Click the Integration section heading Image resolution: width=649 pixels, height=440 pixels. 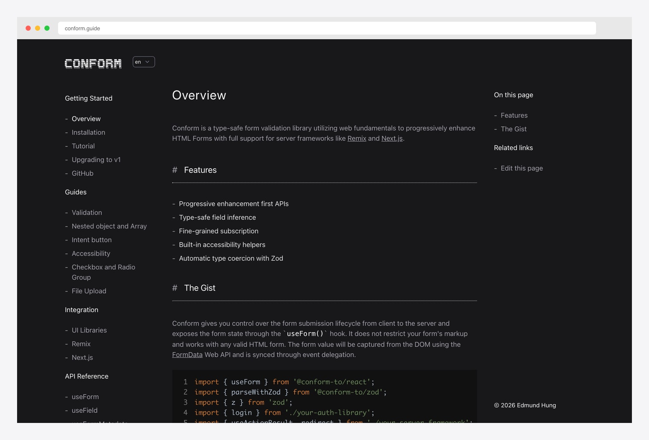coord(82,310)
